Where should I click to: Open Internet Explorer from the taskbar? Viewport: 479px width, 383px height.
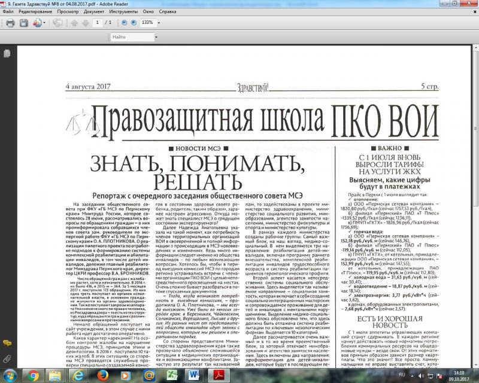click(x=78, y=375)
